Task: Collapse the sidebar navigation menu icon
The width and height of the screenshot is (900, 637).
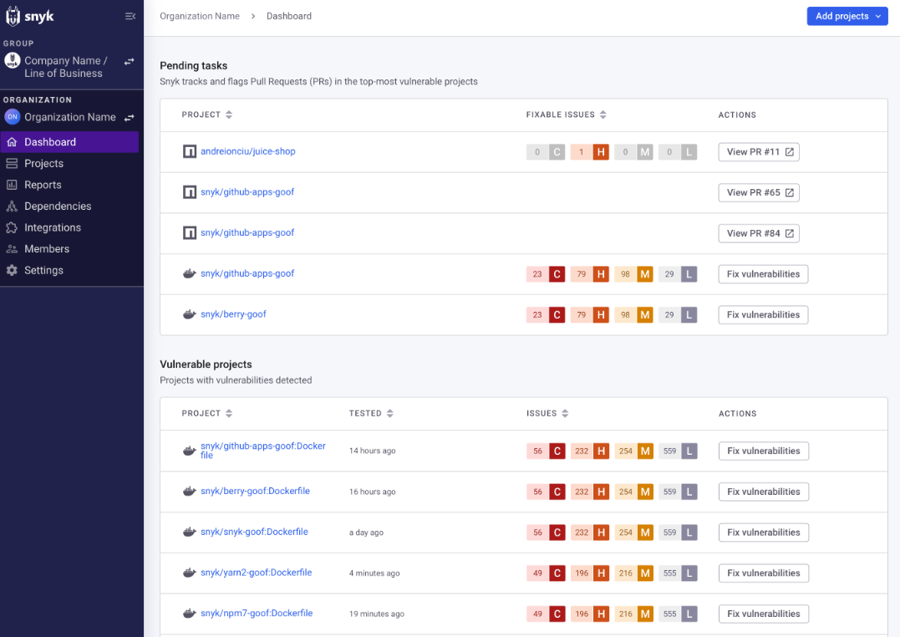Action: point(130,16)
